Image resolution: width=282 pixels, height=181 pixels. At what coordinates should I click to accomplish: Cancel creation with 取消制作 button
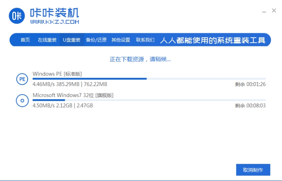point(253,170)
